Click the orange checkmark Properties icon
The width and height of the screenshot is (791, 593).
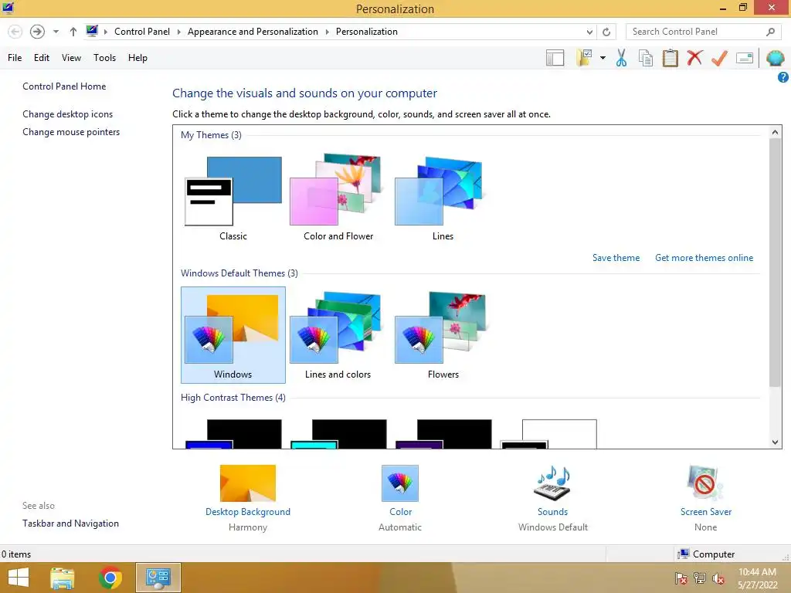[x=719, y=58]
